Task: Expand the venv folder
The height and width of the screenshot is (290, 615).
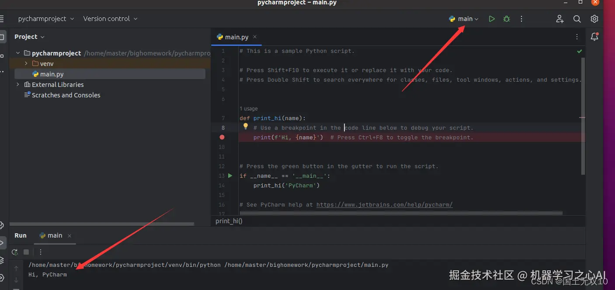Action: pos(26,64)
